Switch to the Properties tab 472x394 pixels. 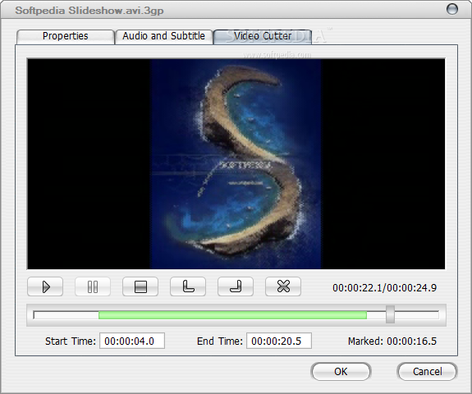(x=66, y=36)
